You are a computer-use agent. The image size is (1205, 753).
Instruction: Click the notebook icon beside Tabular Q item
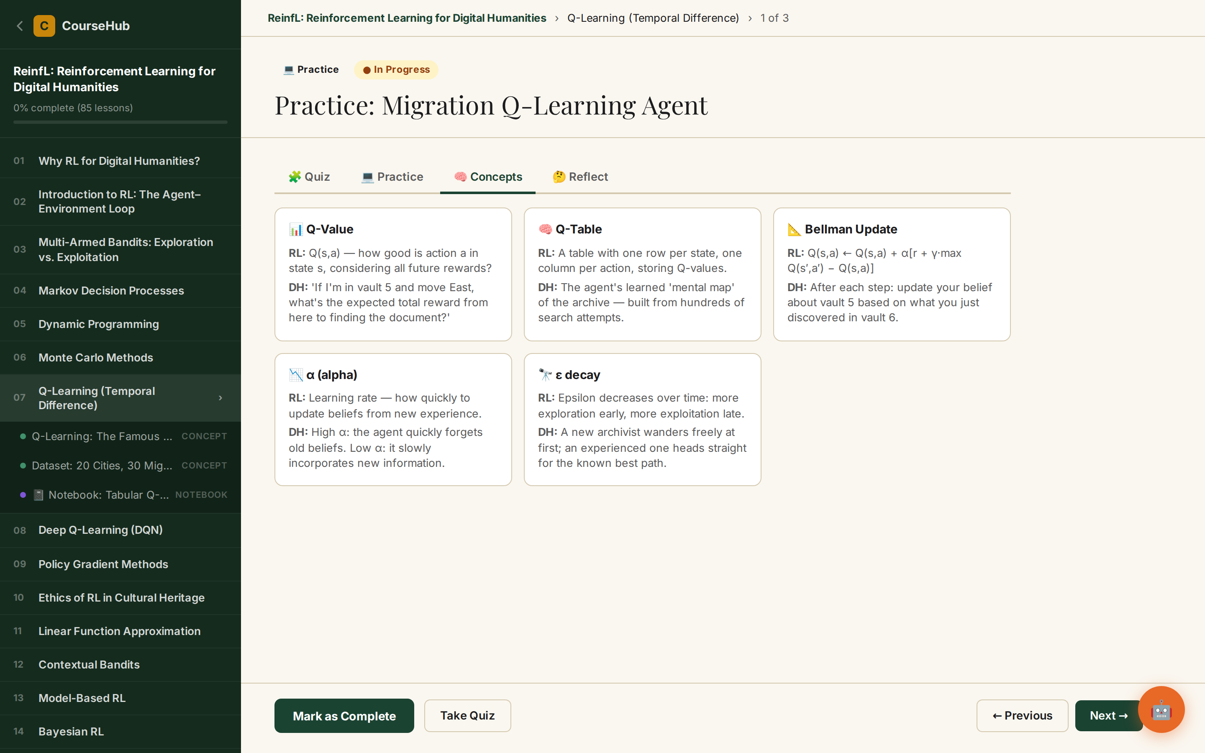coord(38,494)
